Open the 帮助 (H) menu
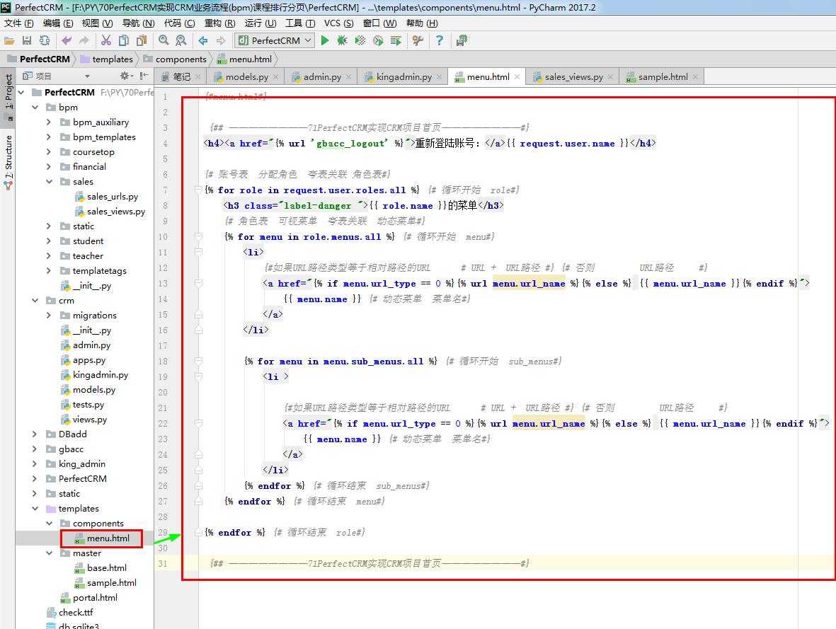This screenshot has width=836, height=629. click(x=422, y=23)
